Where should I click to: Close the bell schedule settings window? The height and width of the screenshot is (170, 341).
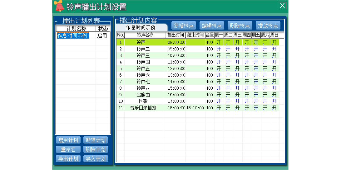(x=282, y=6)
